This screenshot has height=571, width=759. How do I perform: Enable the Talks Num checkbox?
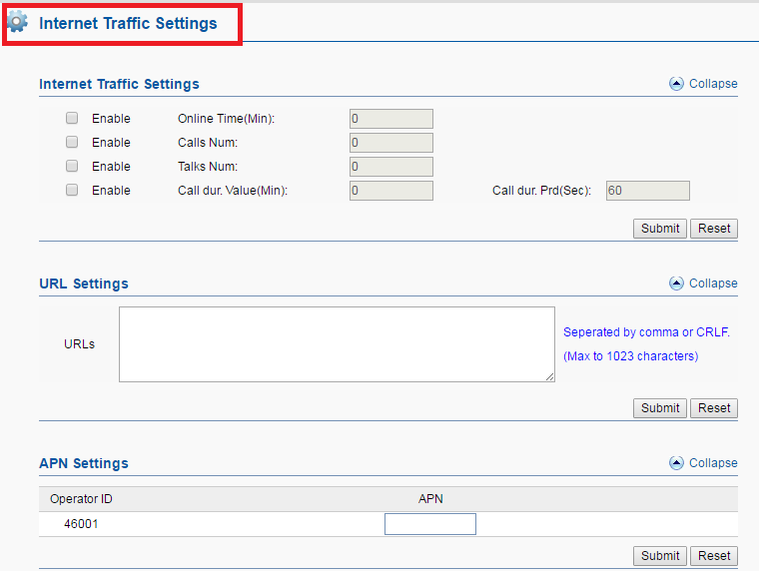point(72,166)
